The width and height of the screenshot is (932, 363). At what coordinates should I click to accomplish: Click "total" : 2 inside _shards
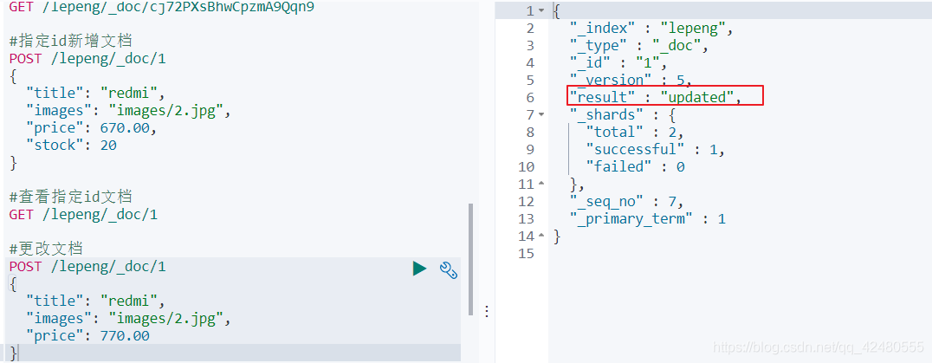tap(635, 132)
